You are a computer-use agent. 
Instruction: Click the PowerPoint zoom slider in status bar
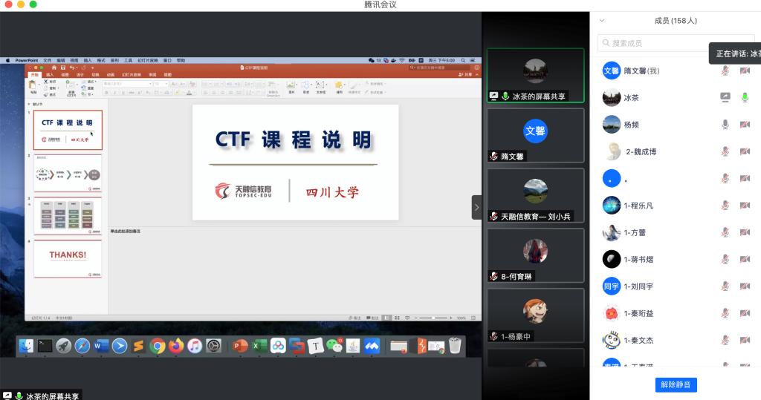click(x=433, y=318)
